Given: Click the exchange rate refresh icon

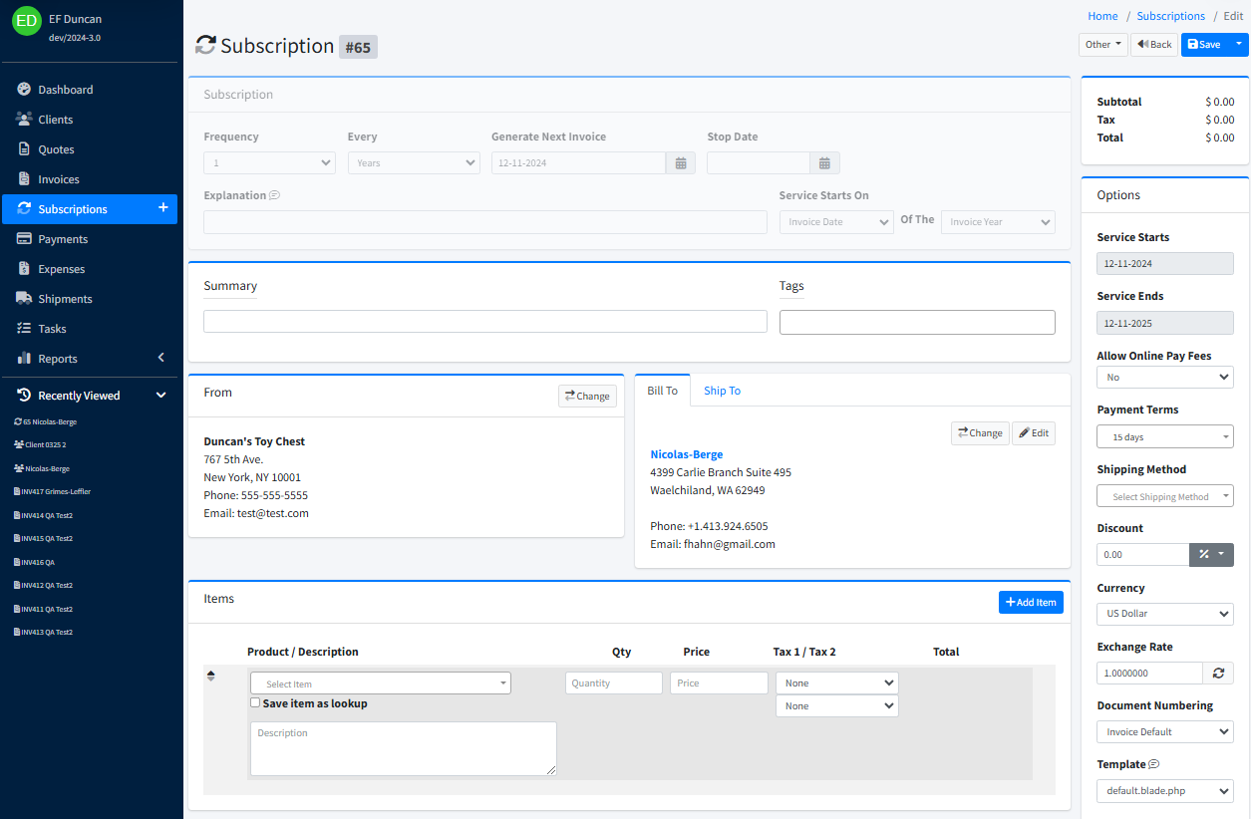Looking at the screenshot, I should click(x=1217, y=674).
